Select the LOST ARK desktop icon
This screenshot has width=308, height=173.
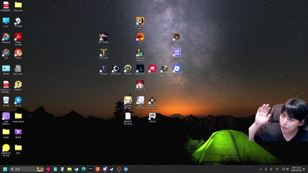104,53
